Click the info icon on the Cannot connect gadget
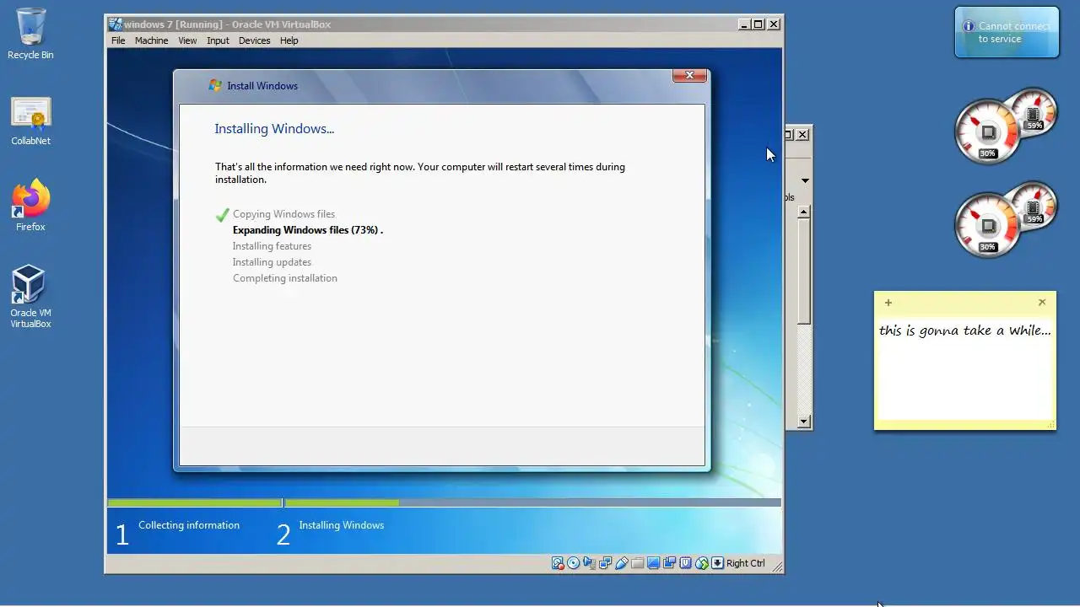 pos(969,27)
